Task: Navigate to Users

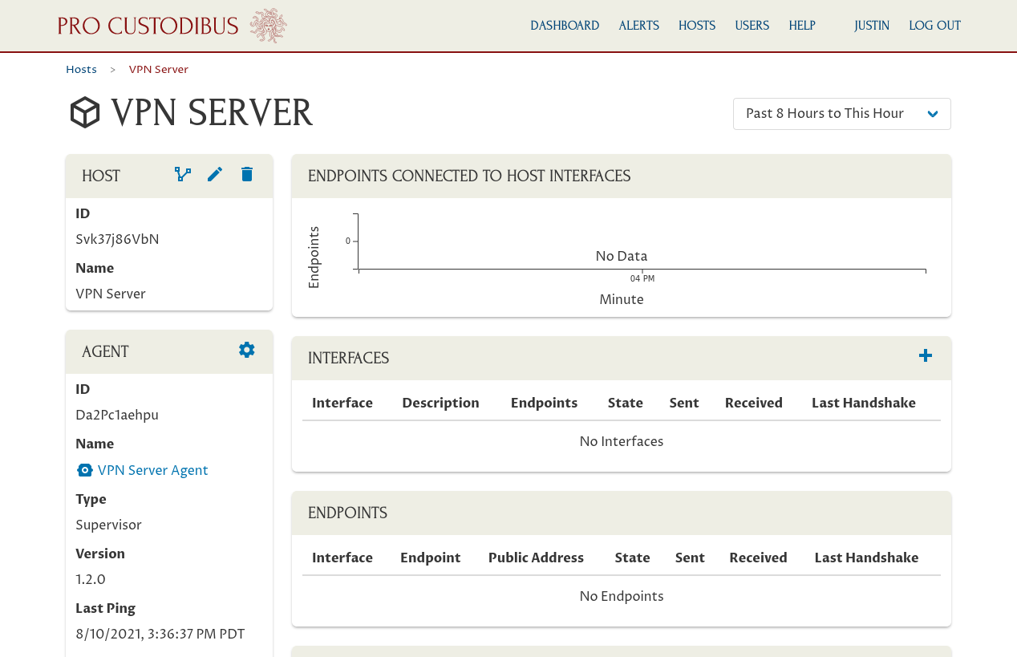Action: pos(752,26)
